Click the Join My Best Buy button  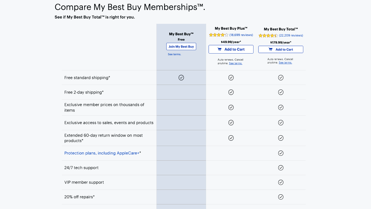click(181, 46)
